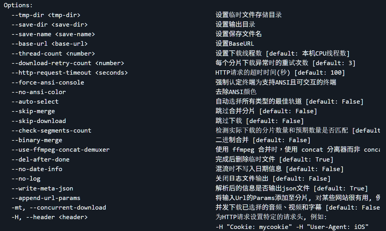Click the --del-after-done option
386x231 pixels.
click(40, 159)
